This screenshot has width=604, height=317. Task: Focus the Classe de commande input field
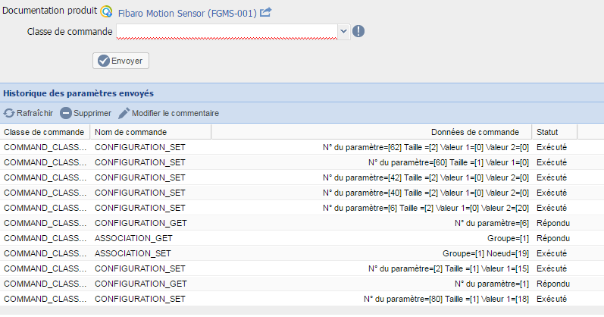(226, 31)
